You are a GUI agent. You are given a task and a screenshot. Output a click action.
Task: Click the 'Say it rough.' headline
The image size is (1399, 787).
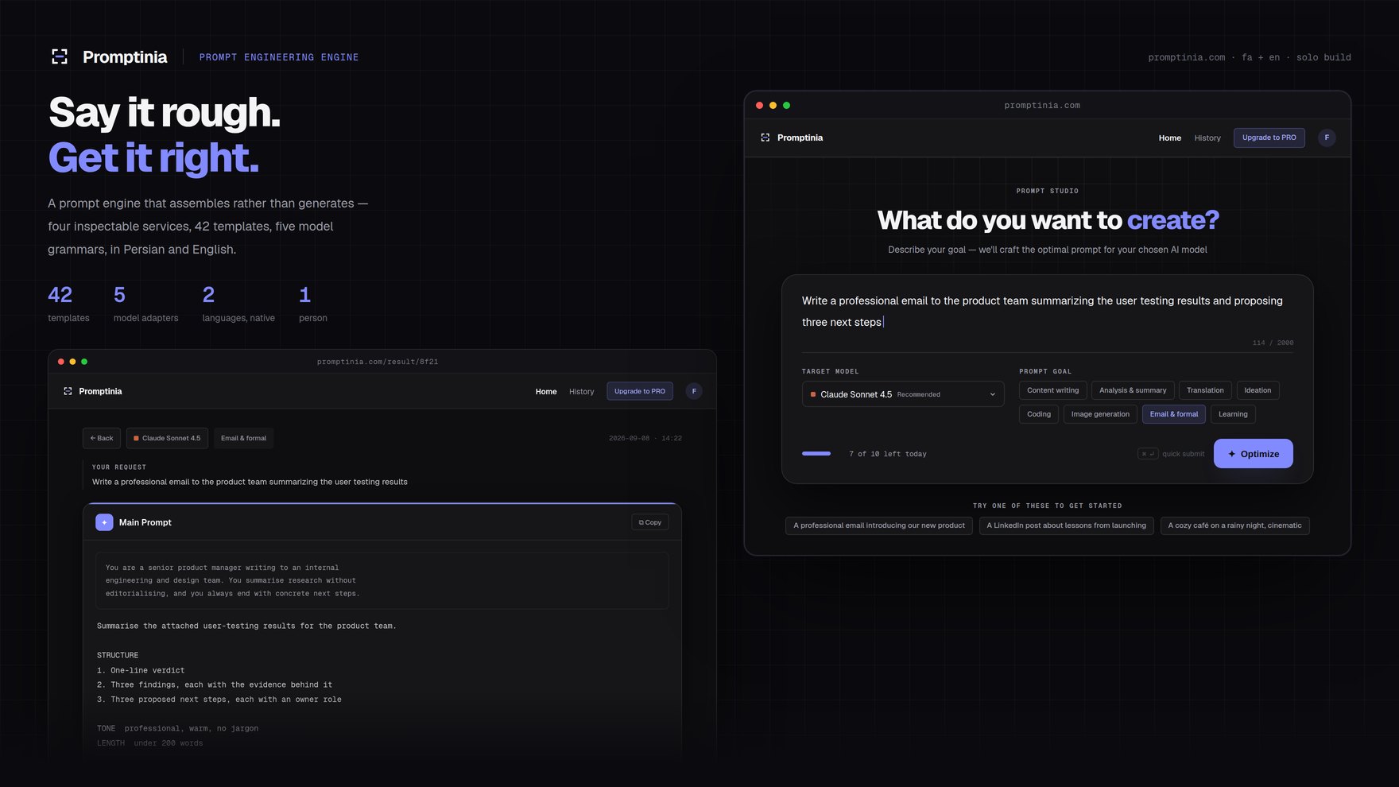click(x=165, y=113)
